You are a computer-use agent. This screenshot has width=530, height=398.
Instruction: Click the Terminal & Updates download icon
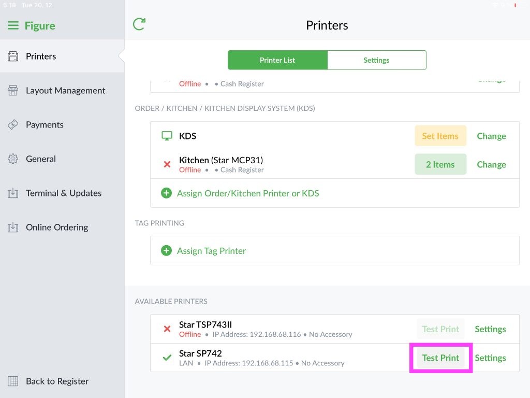click(x=13, y=193)
